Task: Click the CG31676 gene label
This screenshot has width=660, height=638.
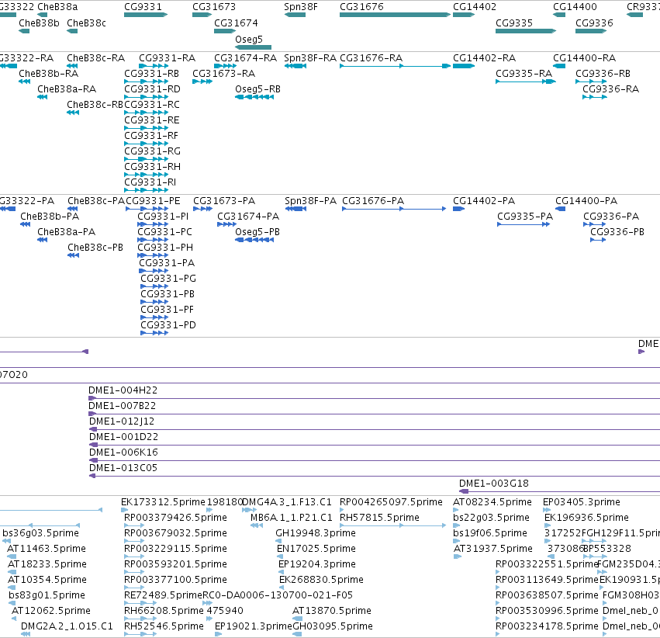Action: point(361,7)
